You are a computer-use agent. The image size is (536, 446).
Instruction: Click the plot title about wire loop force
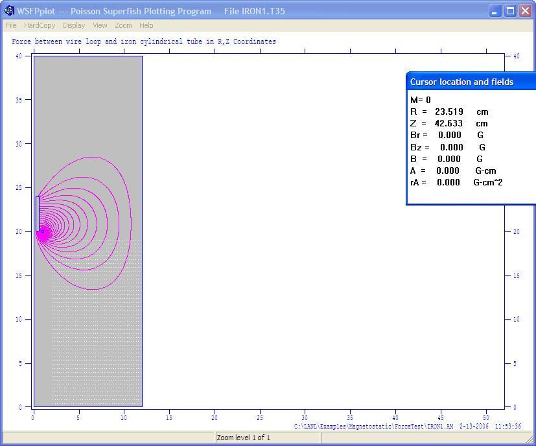coord(144,41)
